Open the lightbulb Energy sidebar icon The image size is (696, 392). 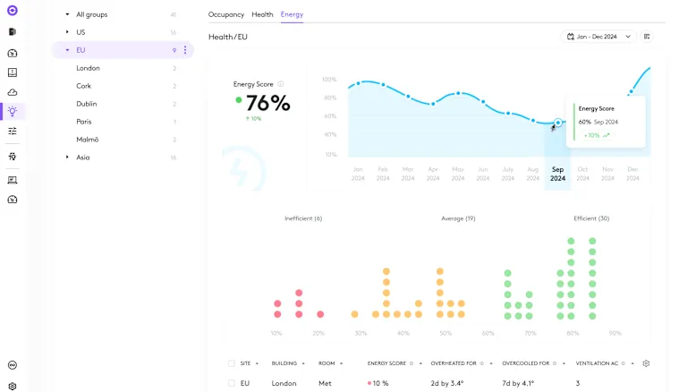point(13,111)
